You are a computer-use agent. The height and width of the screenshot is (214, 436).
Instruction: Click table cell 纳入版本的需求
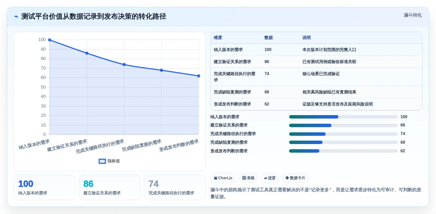coord(228,50)
